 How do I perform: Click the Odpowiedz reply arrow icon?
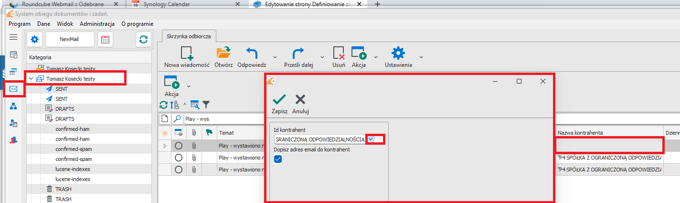pos(252,53)
